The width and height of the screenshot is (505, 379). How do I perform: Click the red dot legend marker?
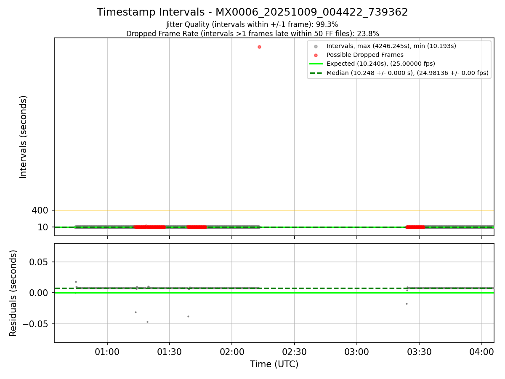316,55
